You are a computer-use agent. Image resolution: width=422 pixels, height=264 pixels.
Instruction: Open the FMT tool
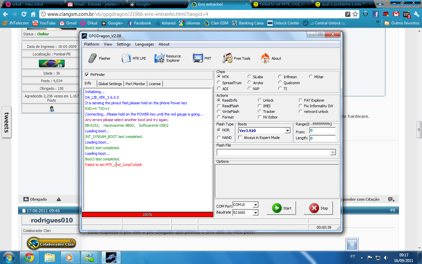pos(202,58)
